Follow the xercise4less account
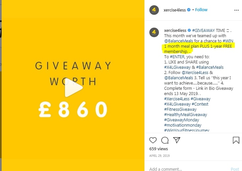 [x=201, y=10]
